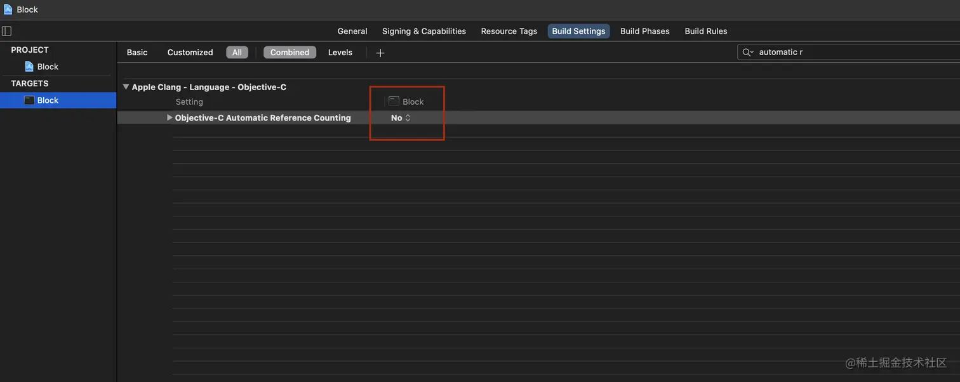This screenshot has height=382, width=960.
Task: Show only Basic build settings
Action: (x=137, y=53)
